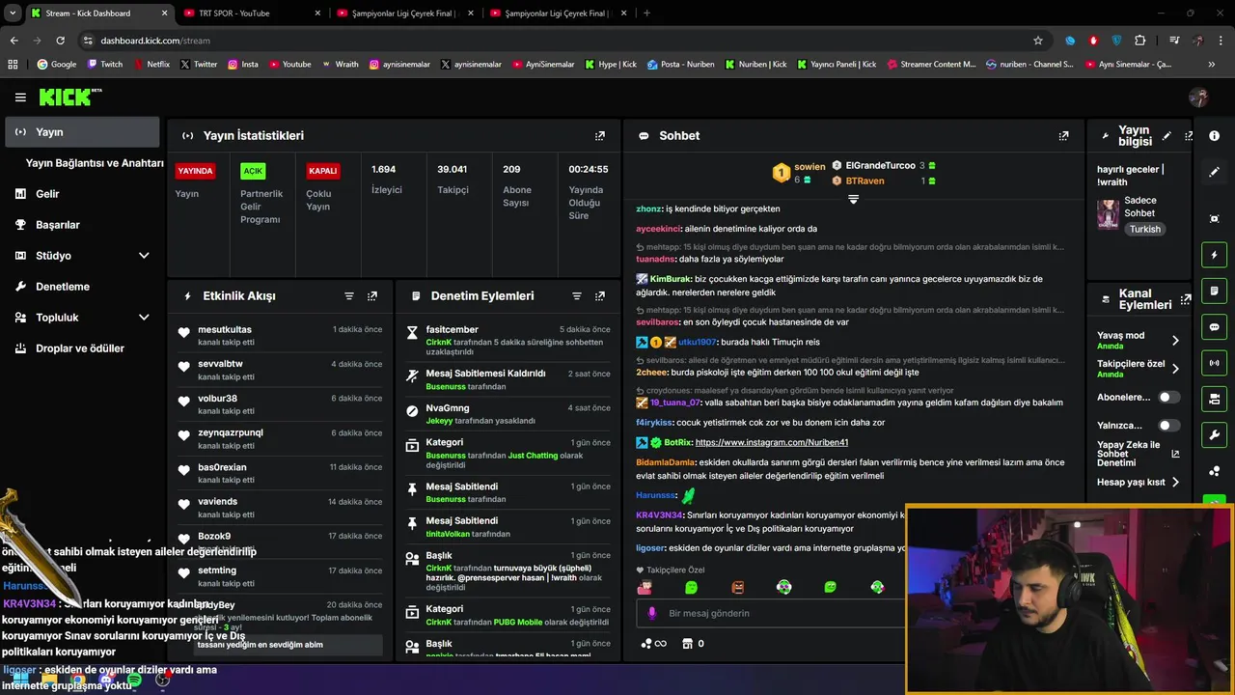The height and width of the screenshot is (695, 1235).
Task: Click the document icon in right toolbar
Action: (1214, 292)
